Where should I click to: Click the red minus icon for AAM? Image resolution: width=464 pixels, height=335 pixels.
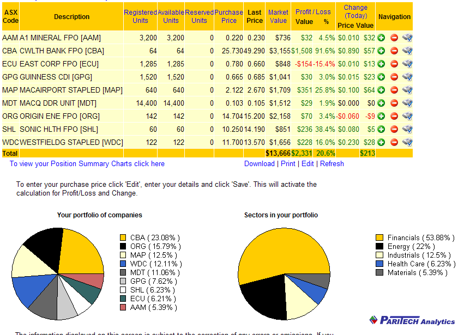click(x=394, y=38)
